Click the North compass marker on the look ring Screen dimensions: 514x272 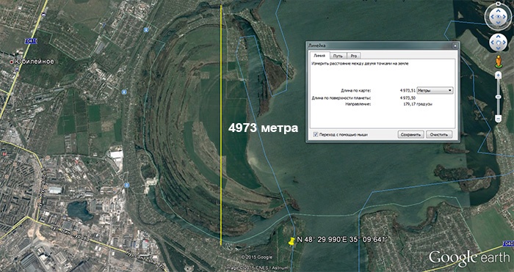coord(498,4)
